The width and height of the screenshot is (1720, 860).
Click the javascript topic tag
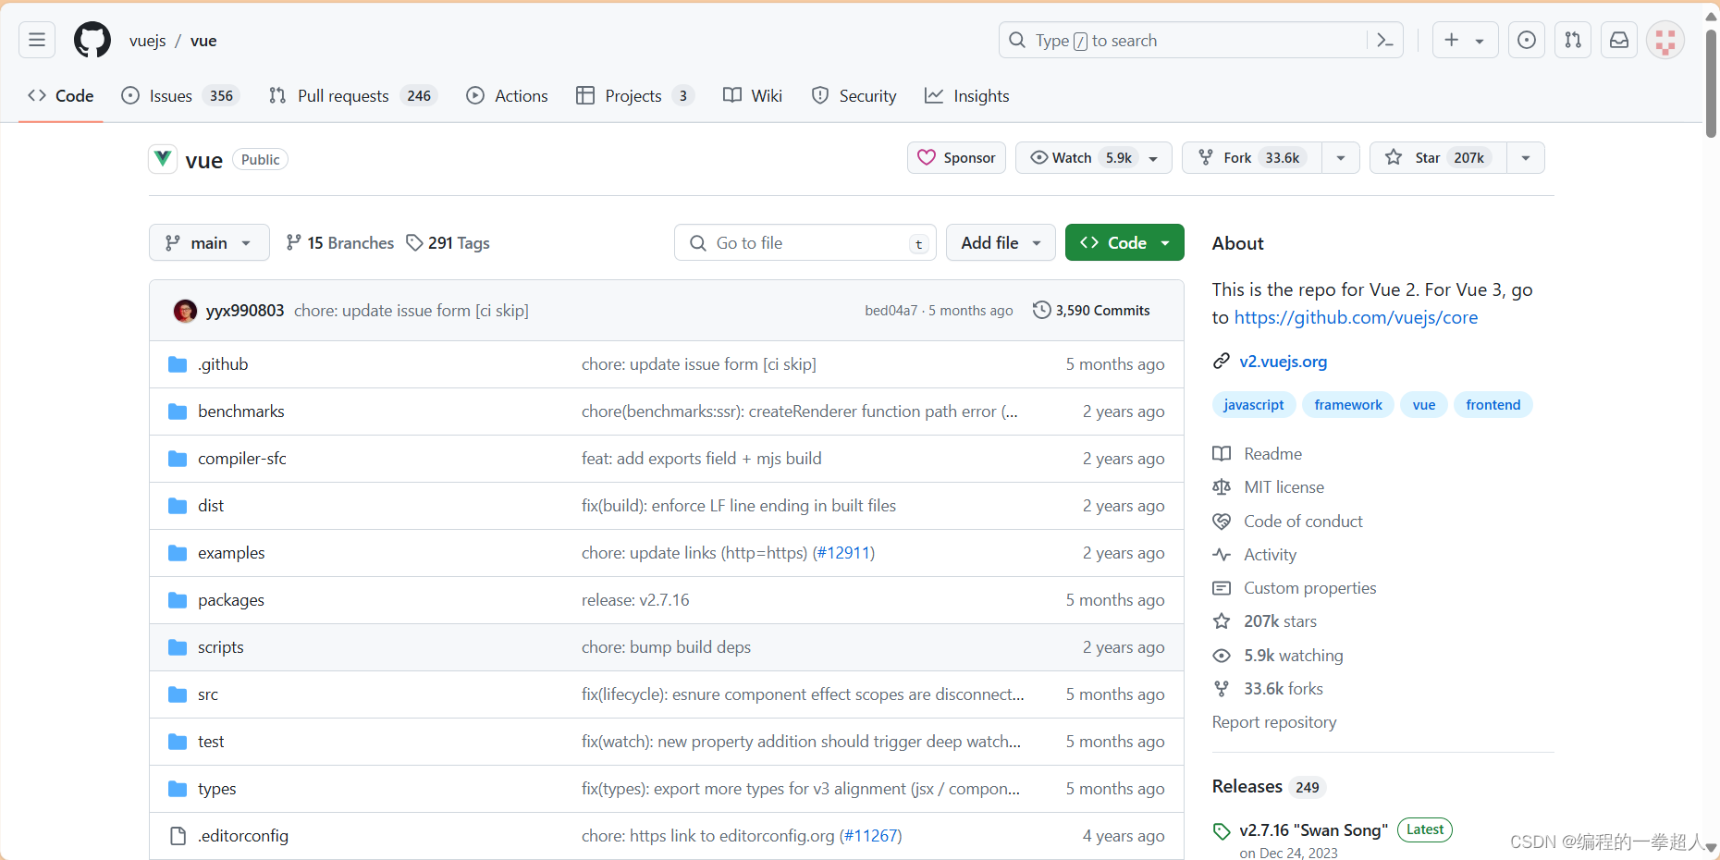[x=1253, y=405]
